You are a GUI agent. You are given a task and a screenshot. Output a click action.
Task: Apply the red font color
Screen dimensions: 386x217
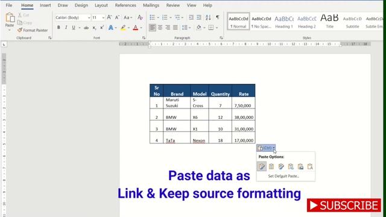tap(135, 28)
